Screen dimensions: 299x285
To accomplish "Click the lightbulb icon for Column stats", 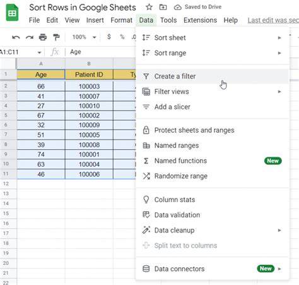I will [146, 200].
